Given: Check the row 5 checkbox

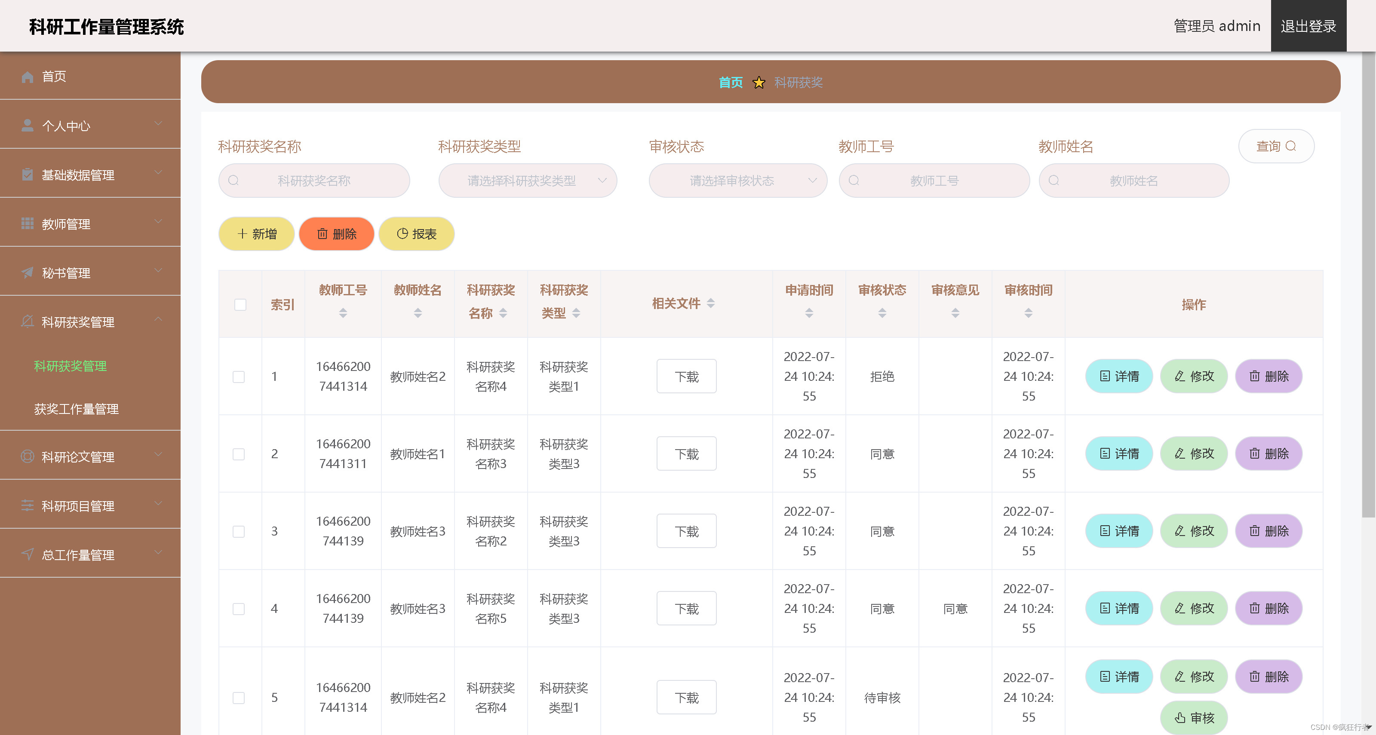Looking at the screenshot, I should pyautogui.click(x=239, y=698).
